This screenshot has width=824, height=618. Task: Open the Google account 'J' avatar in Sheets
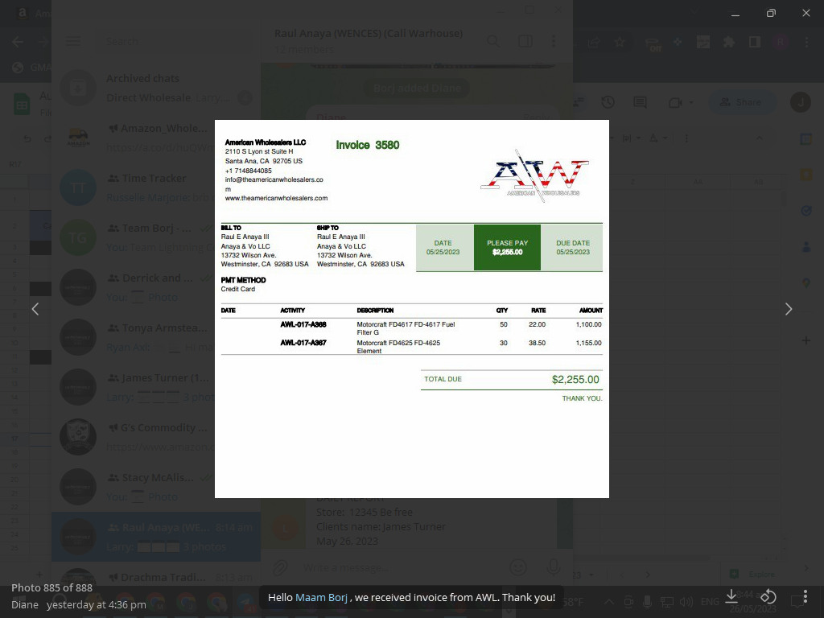pyautogui.click(x=801, y=102)
